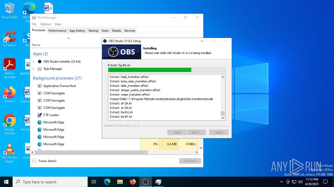Launch CCleaner from the desktop
The image size is (334, 187).
tap(10, 38)
